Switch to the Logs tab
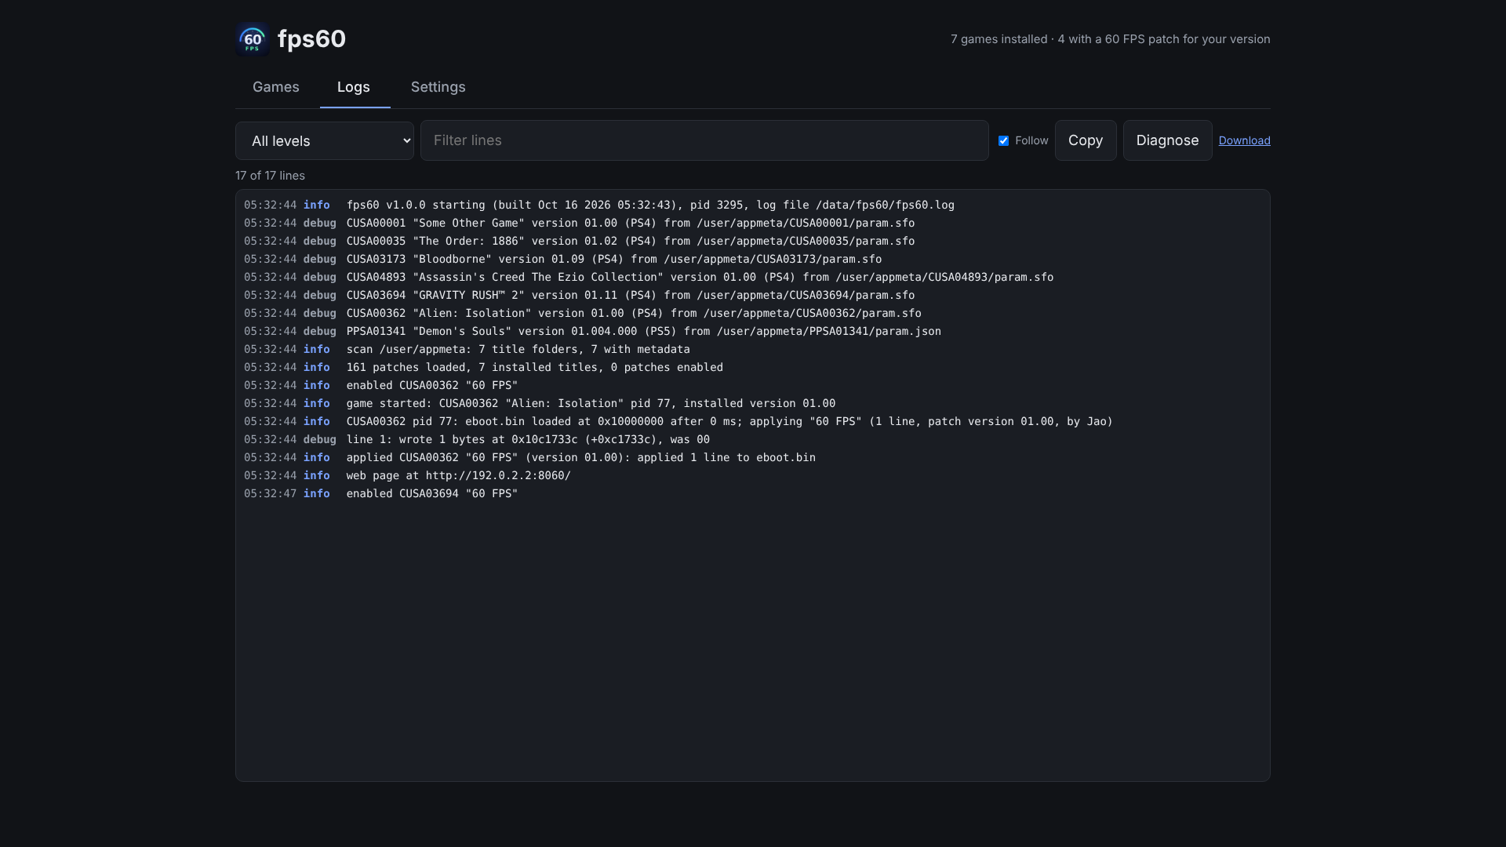Viewport: 1506px width, 847px height. [x=354, y=87]
